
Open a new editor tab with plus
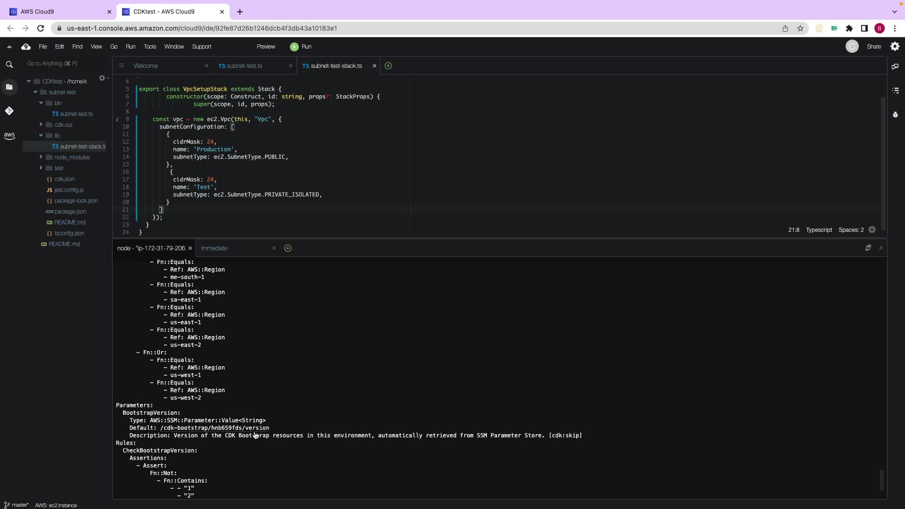[x=388, y=66]
